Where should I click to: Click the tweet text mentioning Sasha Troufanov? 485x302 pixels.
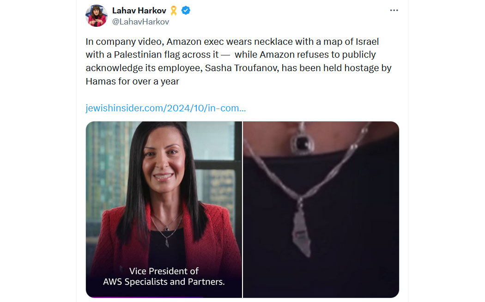[x=238, y=68]
